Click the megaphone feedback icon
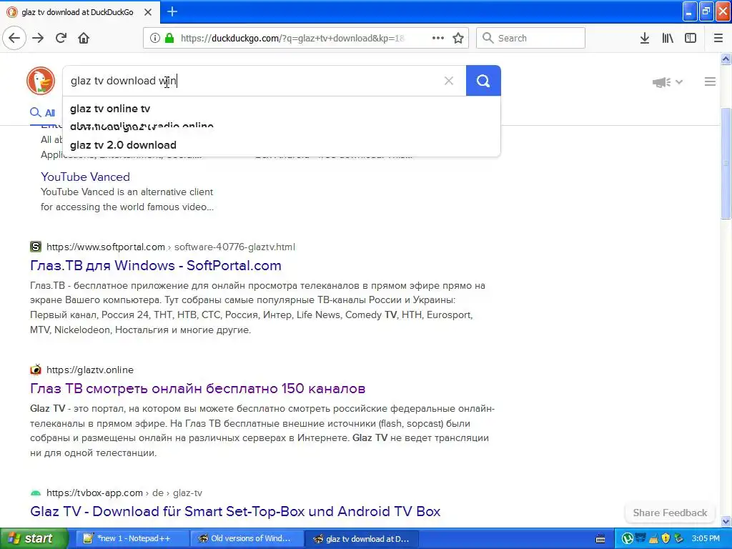The width and height of the screenshot is (732, 549). tap(661, 83)
